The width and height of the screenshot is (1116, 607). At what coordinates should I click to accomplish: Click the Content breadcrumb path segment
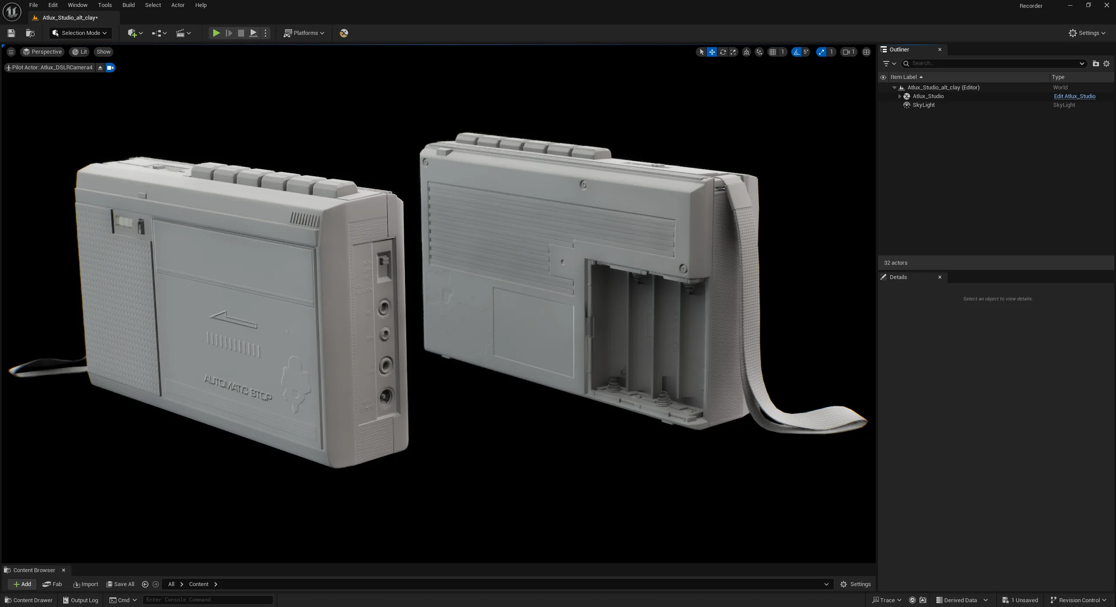pyautogui.click(x=199, y=584)
